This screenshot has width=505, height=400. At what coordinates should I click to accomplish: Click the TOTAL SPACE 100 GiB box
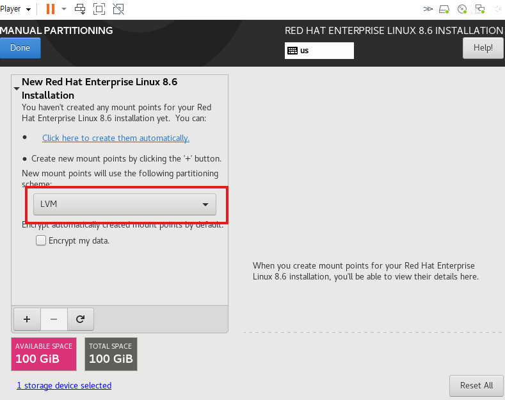click(111, 354)
